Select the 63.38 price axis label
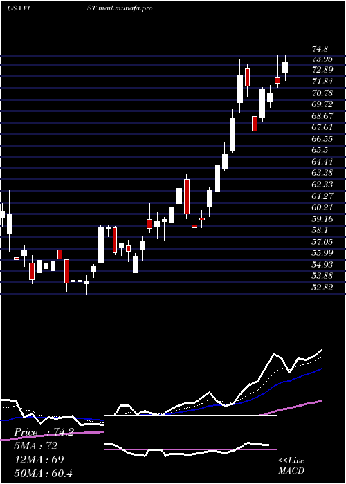The width and height of the screenshot is (346, 484). [x=322, y=173]
